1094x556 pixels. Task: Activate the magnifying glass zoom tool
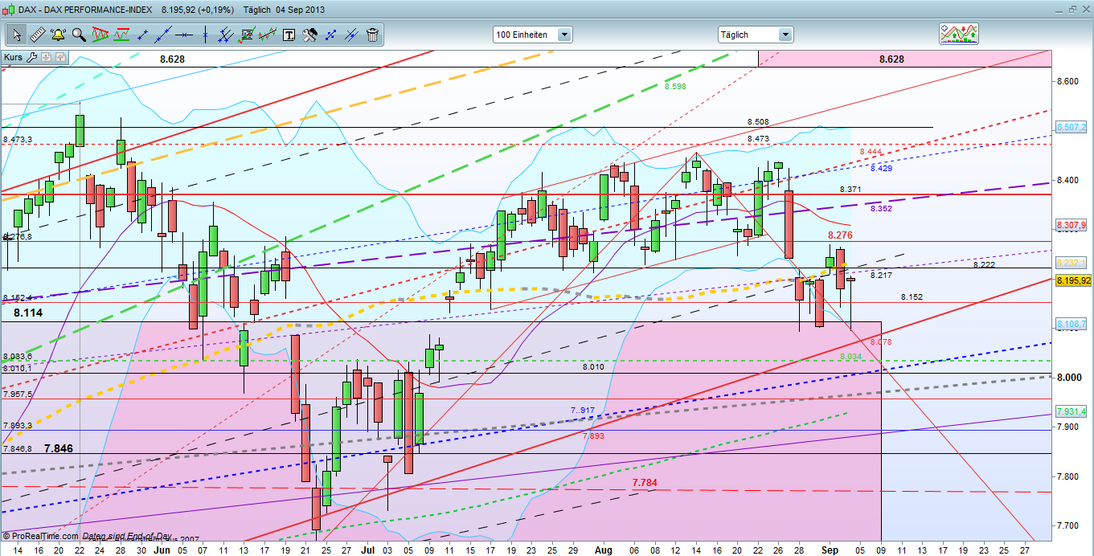(x=79, y=35)
